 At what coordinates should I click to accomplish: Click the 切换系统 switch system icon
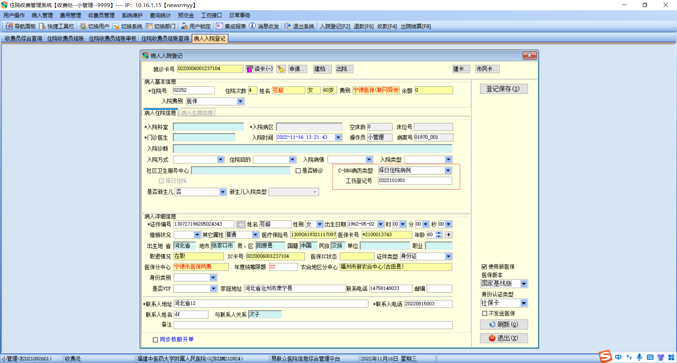[116, 26]
